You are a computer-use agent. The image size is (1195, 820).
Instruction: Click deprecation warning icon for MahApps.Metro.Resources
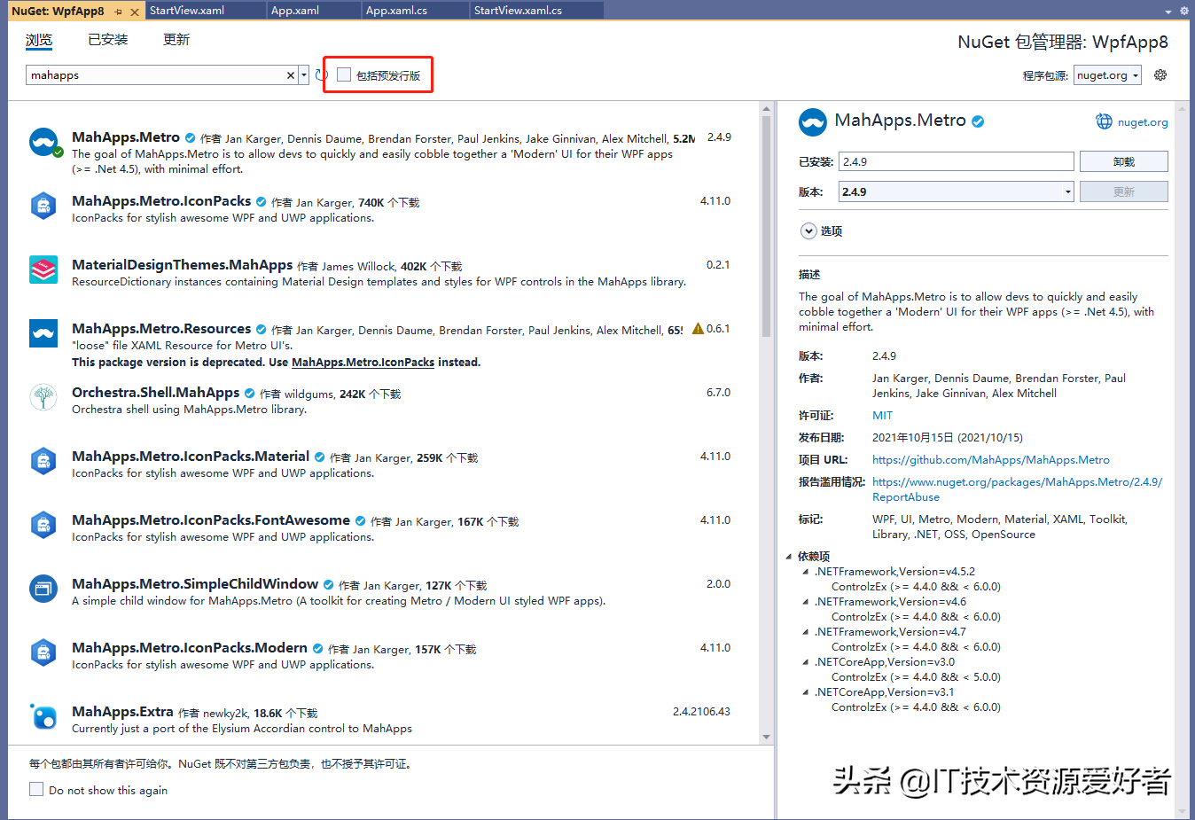(x=698, y=329)
